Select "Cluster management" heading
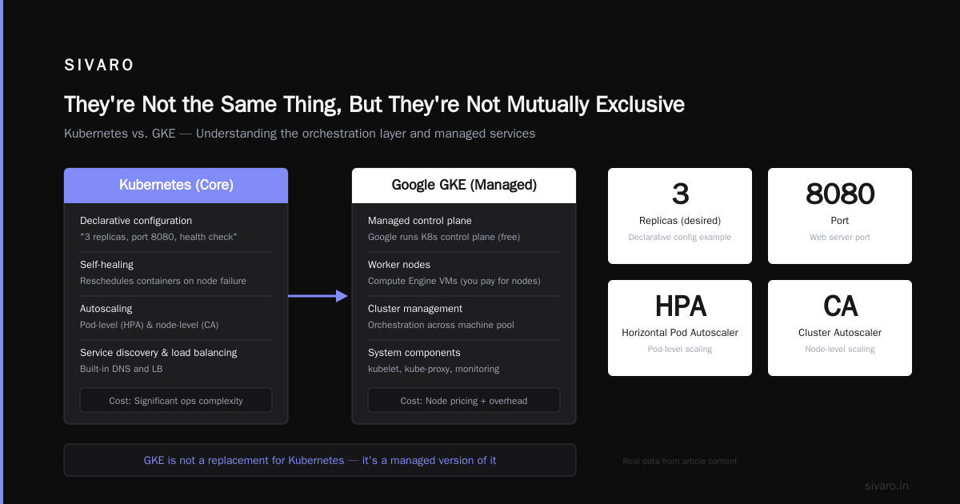 [415, 309]
